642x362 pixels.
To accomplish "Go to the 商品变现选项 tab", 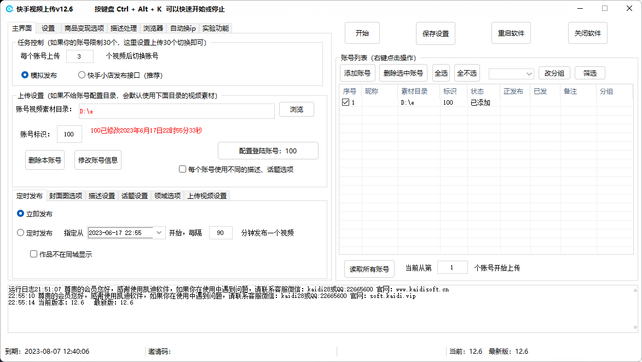I will click(84, 28).
